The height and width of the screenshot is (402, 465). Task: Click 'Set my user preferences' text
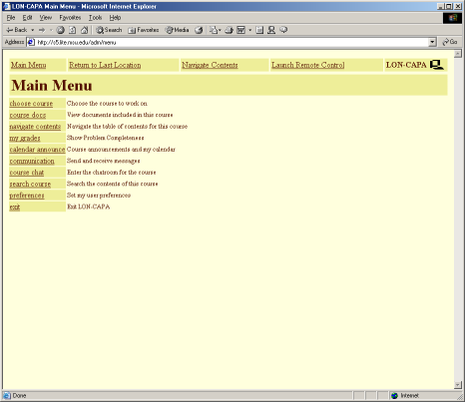click(x=99, y=196)
